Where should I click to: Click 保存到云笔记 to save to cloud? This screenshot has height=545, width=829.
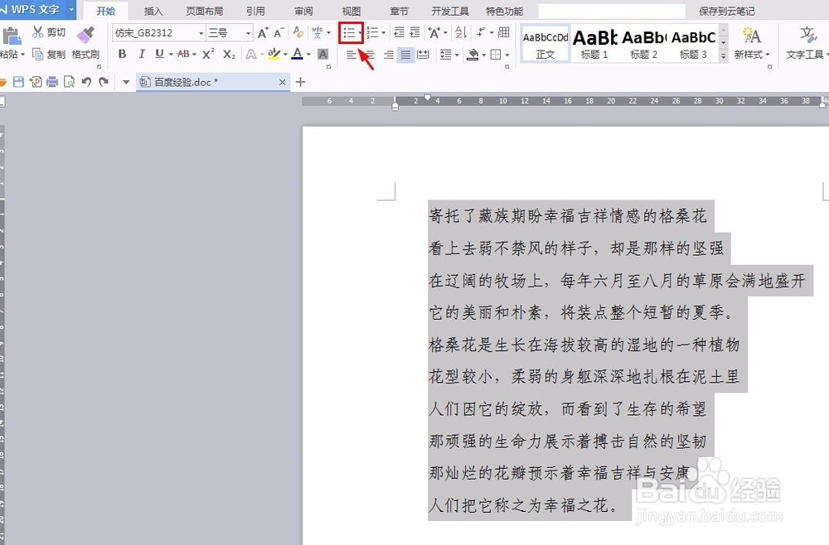point(727,11)
